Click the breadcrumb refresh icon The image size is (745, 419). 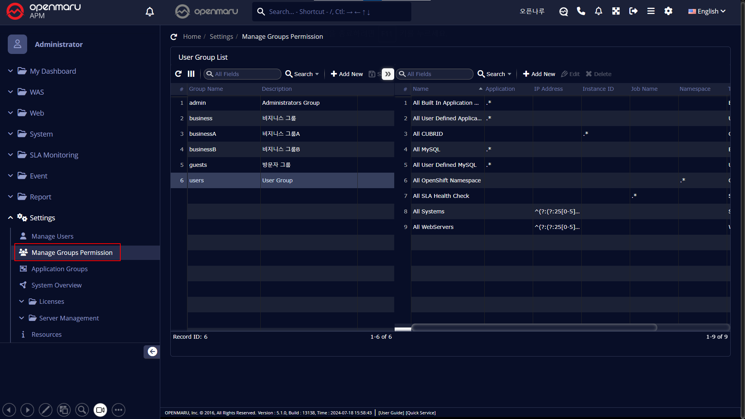click(x=174, y=36)
